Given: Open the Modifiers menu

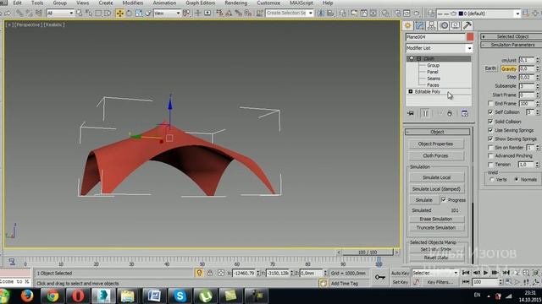Looking at the screenshot, I should click(x=133, y=3).
